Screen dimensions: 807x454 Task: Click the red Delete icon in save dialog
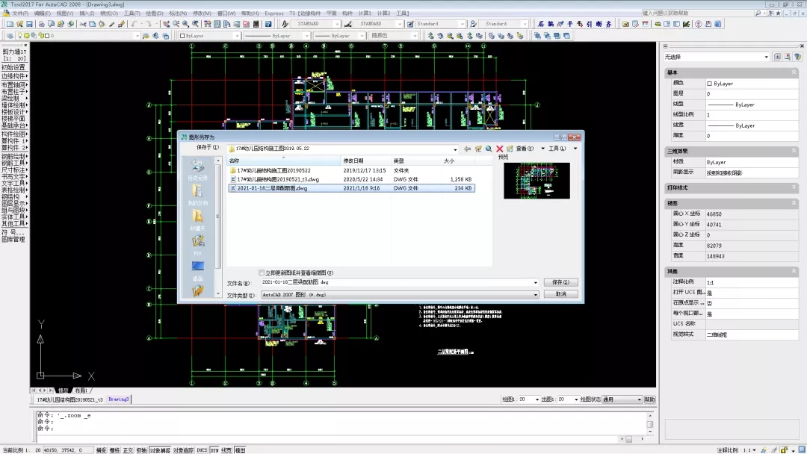(499, 149)
